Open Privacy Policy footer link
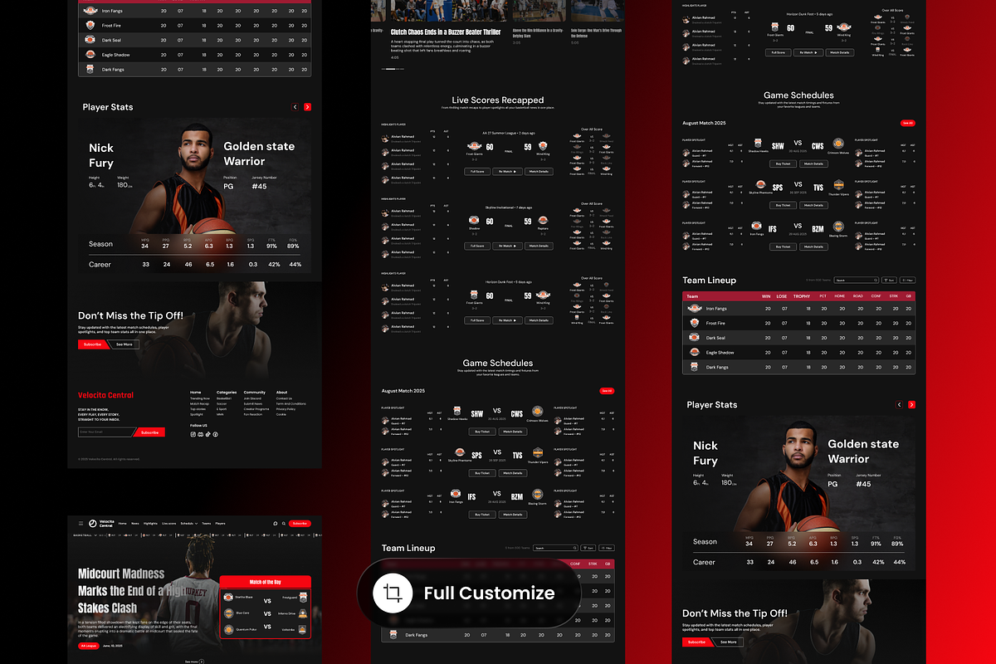This screenshot has height=664, width=996. pyautogui.click(x=286, y=409)
